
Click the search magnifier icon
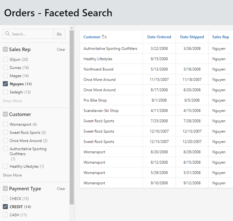tap(8, 34)
